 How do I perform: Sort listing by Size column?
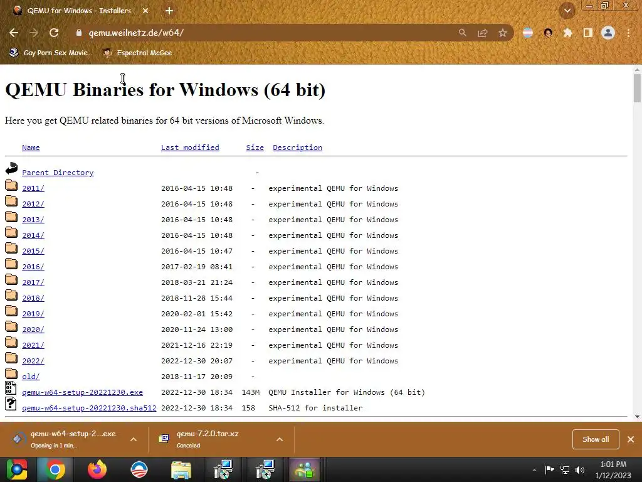pos(255,147)
